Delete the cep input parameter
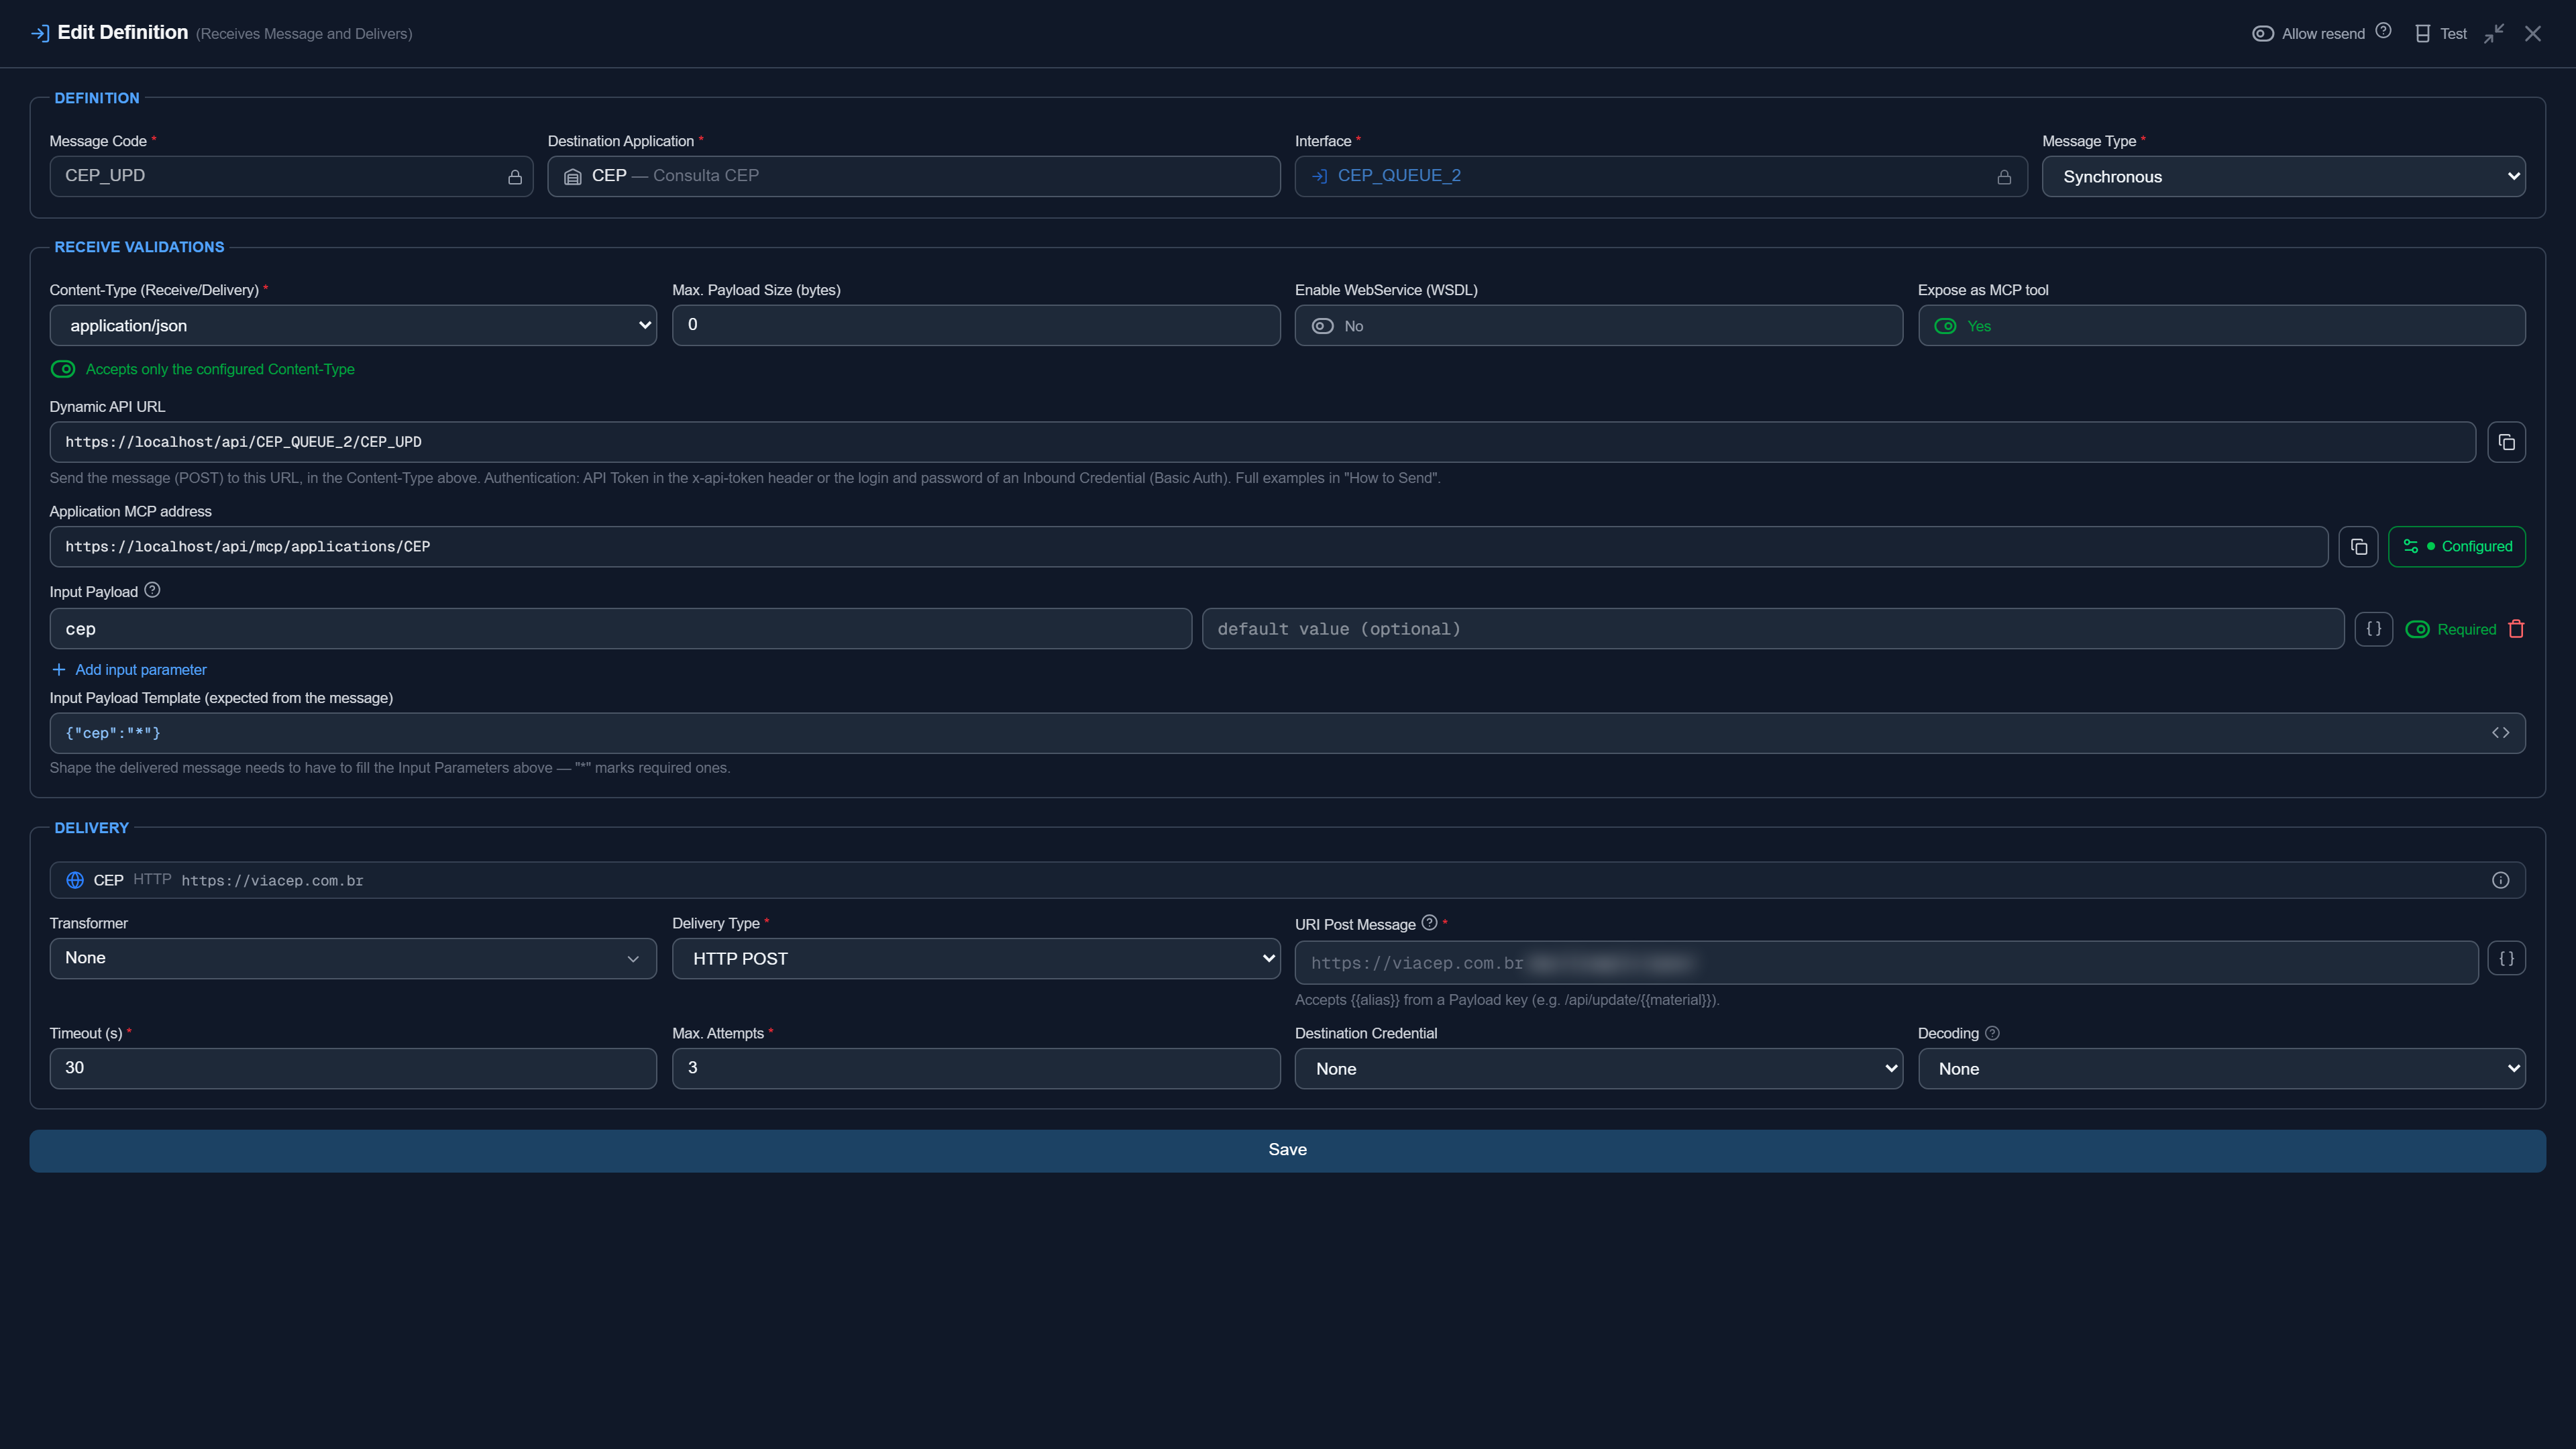The image size is (2576, 1449). pos(2516,629)
